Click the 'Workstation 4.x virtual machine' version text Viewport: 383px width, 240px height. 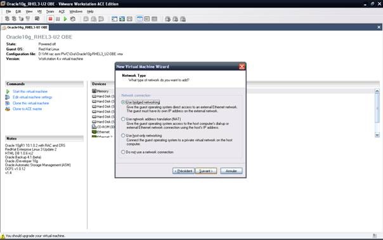point(61,58)
